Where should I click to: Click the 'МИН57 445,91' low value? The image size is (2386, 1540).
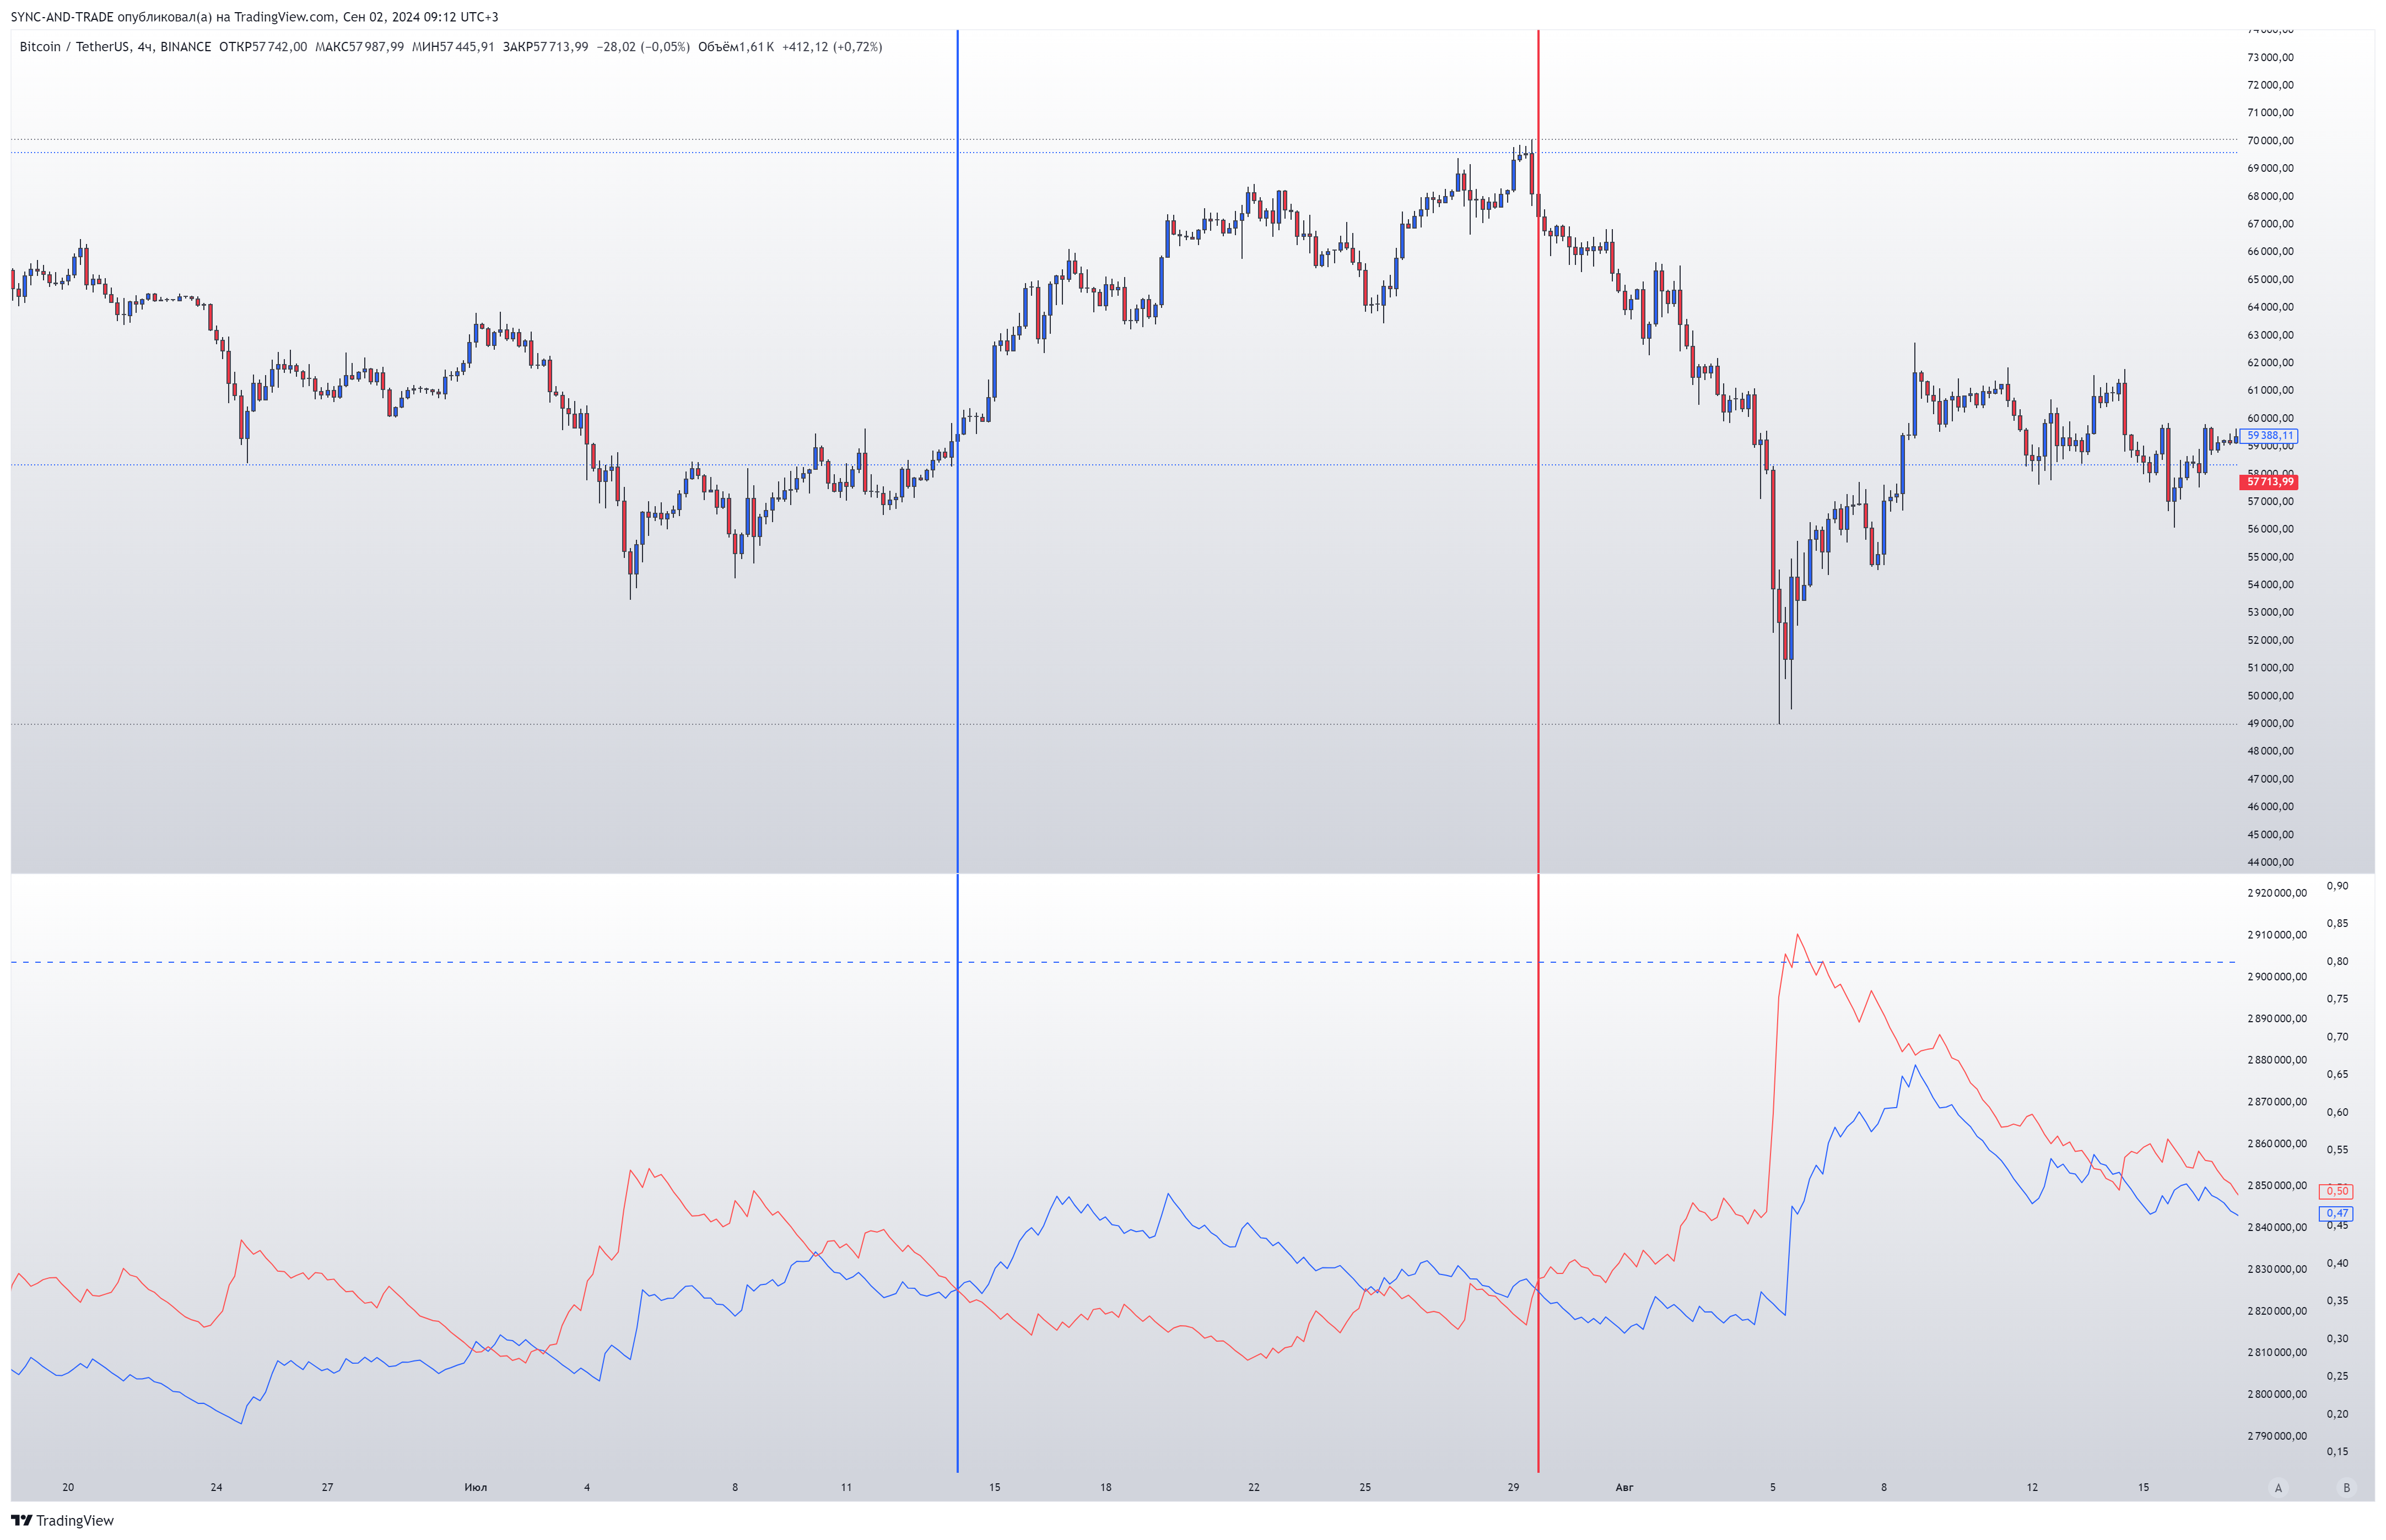tap(453, 47)
